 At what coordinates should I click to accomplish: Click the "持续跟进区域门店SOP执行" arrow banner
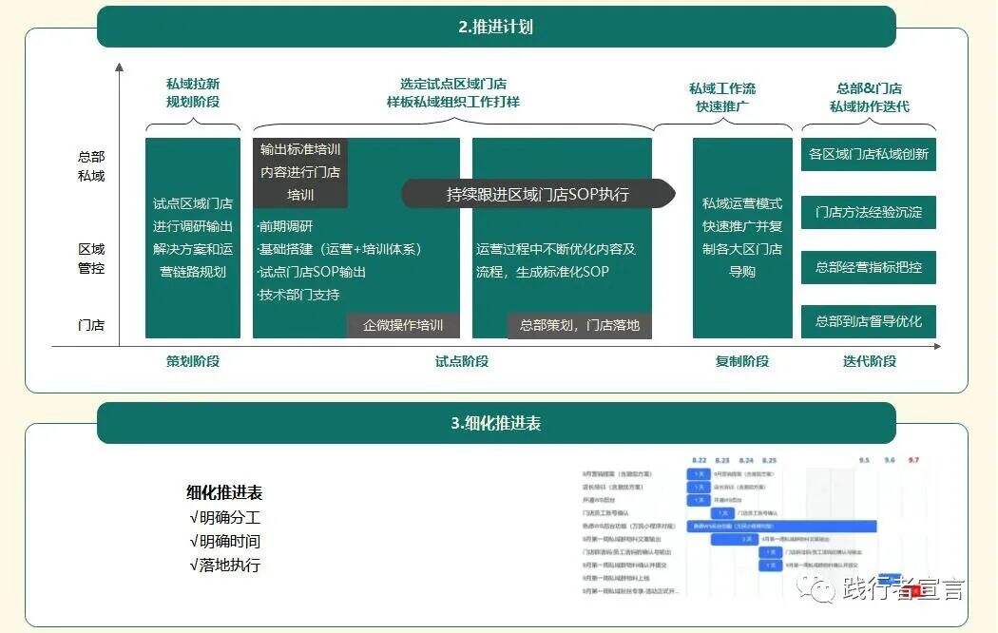(x=538, y=194)
